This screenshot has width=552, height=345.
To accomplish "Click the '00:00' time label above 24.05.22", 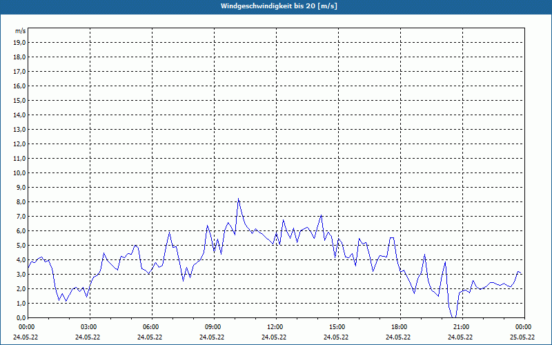I will click(x=26, y=327).
